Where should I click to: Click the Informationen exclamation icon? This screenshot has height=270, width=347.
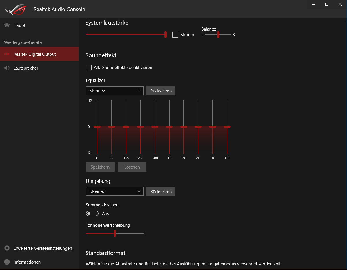pos(7,262)
